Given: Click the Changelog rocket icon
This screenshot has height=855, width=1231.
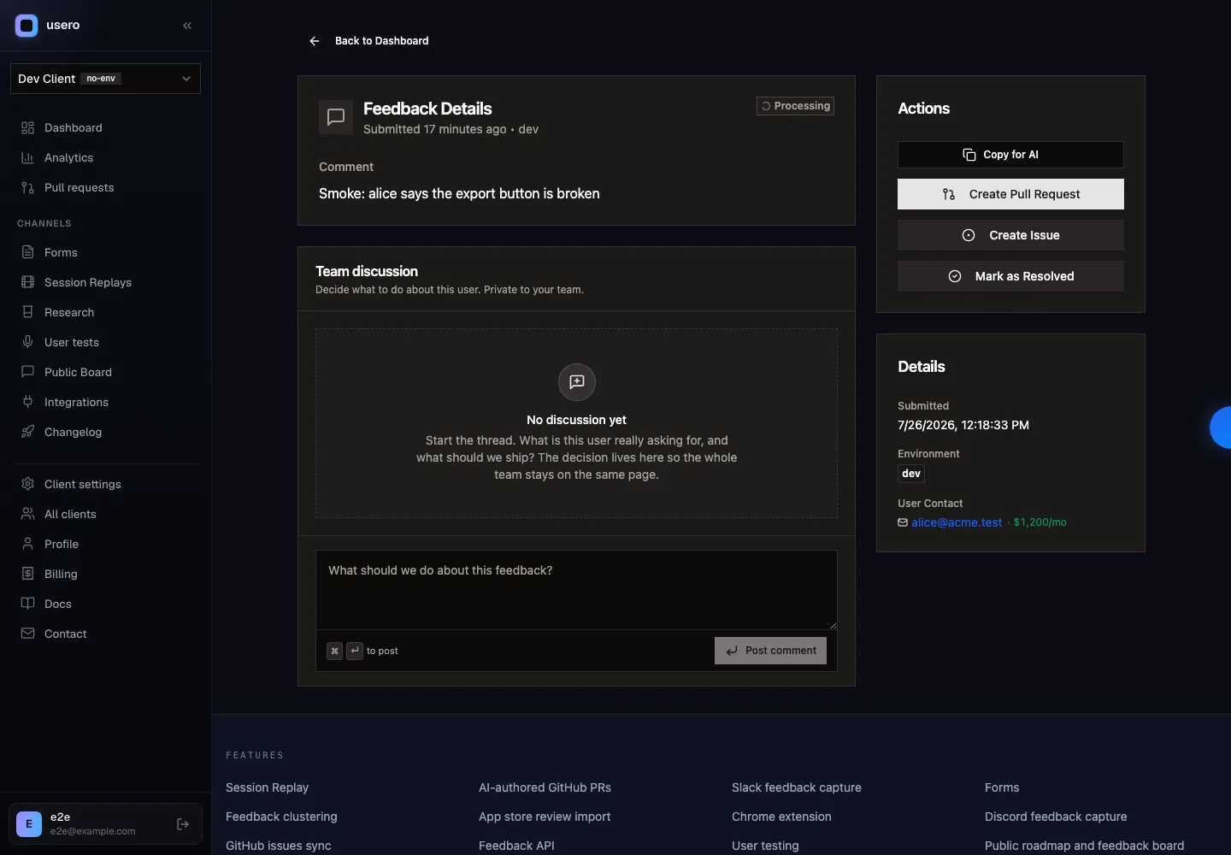Looking at the screenshot, I should click(x=27, y=432).
